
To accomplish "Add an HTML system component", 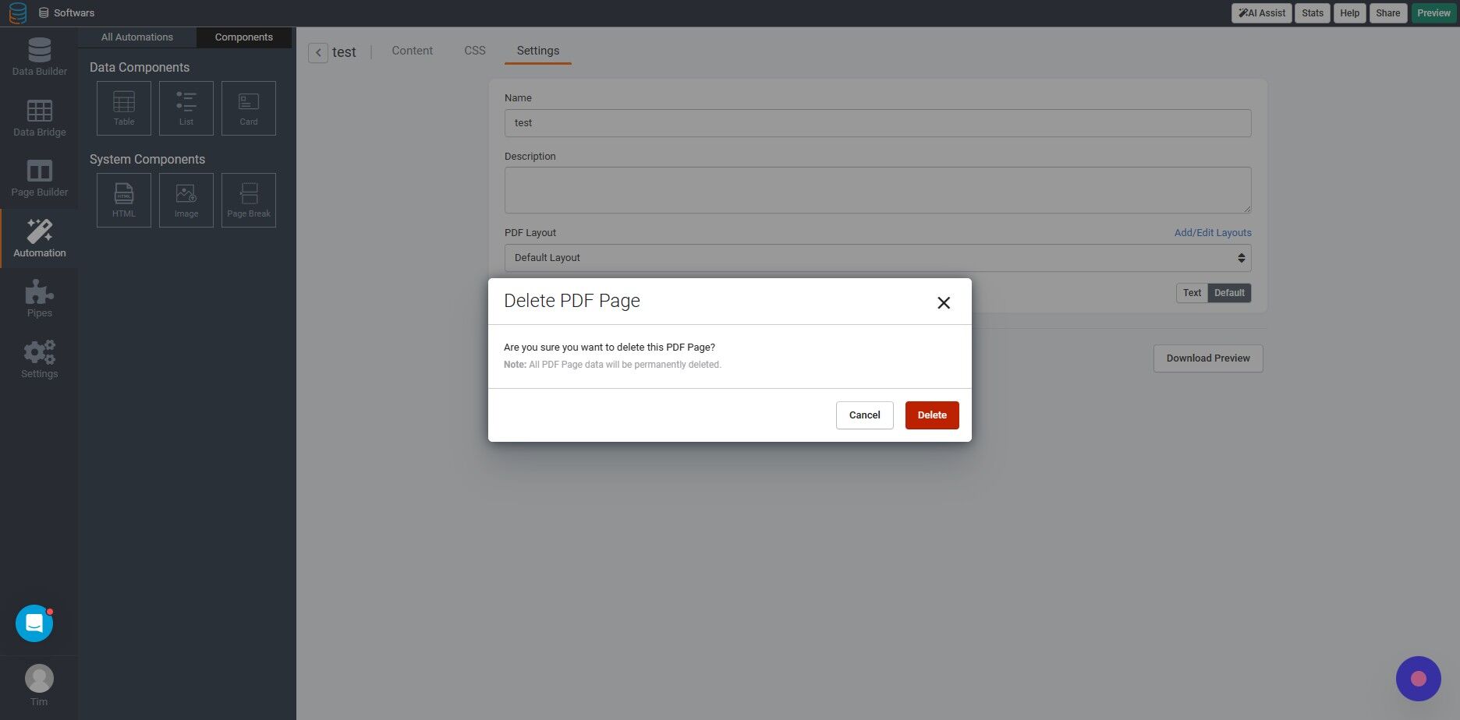I will (x=123, y=199).
